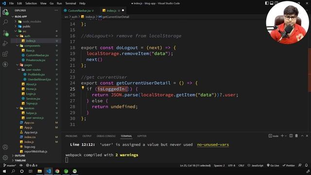This screenshot has width=311, height=175.
Task: Toggle primary sidebar layout icon
Action: (x=267, y=3)
